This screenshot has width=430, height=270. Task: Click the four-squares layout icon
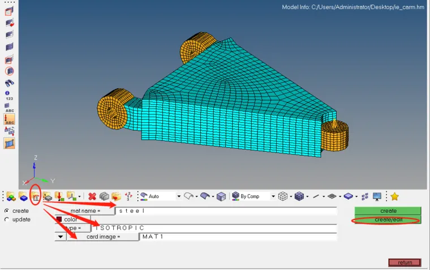365,196
